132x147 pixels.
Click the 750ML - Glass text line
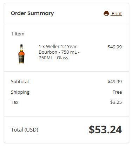click(53, 58)
